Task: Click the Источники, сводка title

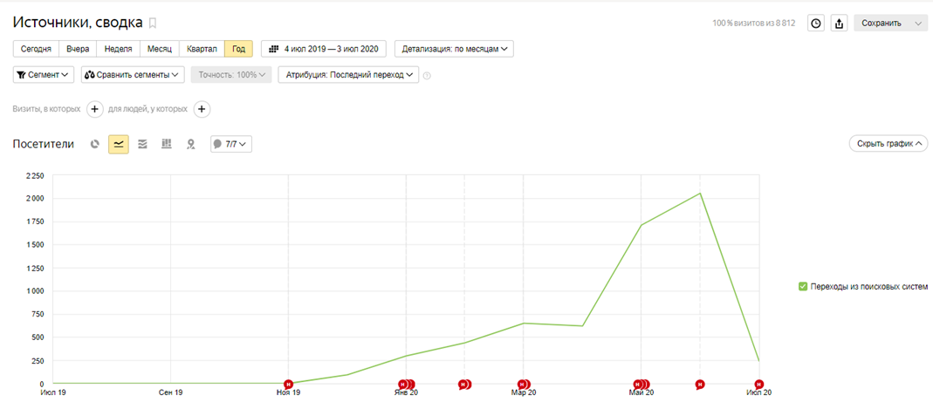Action: pyautogui.click(x=78, y=23)
